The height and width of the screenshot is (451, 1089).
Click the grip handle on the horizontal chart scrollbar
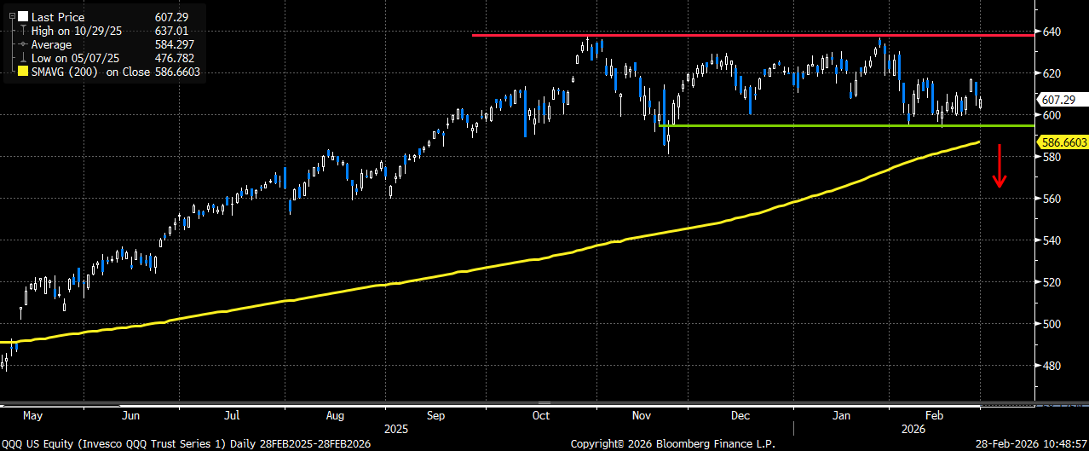[x=544, y=402]
